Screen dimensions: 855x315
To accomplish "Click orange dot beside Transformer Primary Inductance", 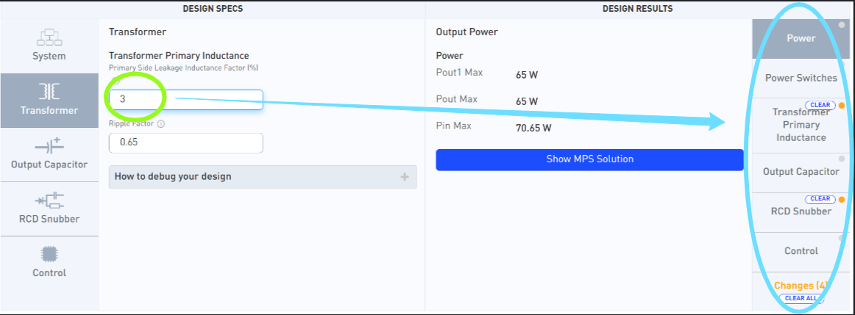I will [841, 106].
